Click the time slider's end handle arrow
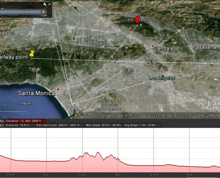Viewport: 220px width, 178px height. (44, 12)
